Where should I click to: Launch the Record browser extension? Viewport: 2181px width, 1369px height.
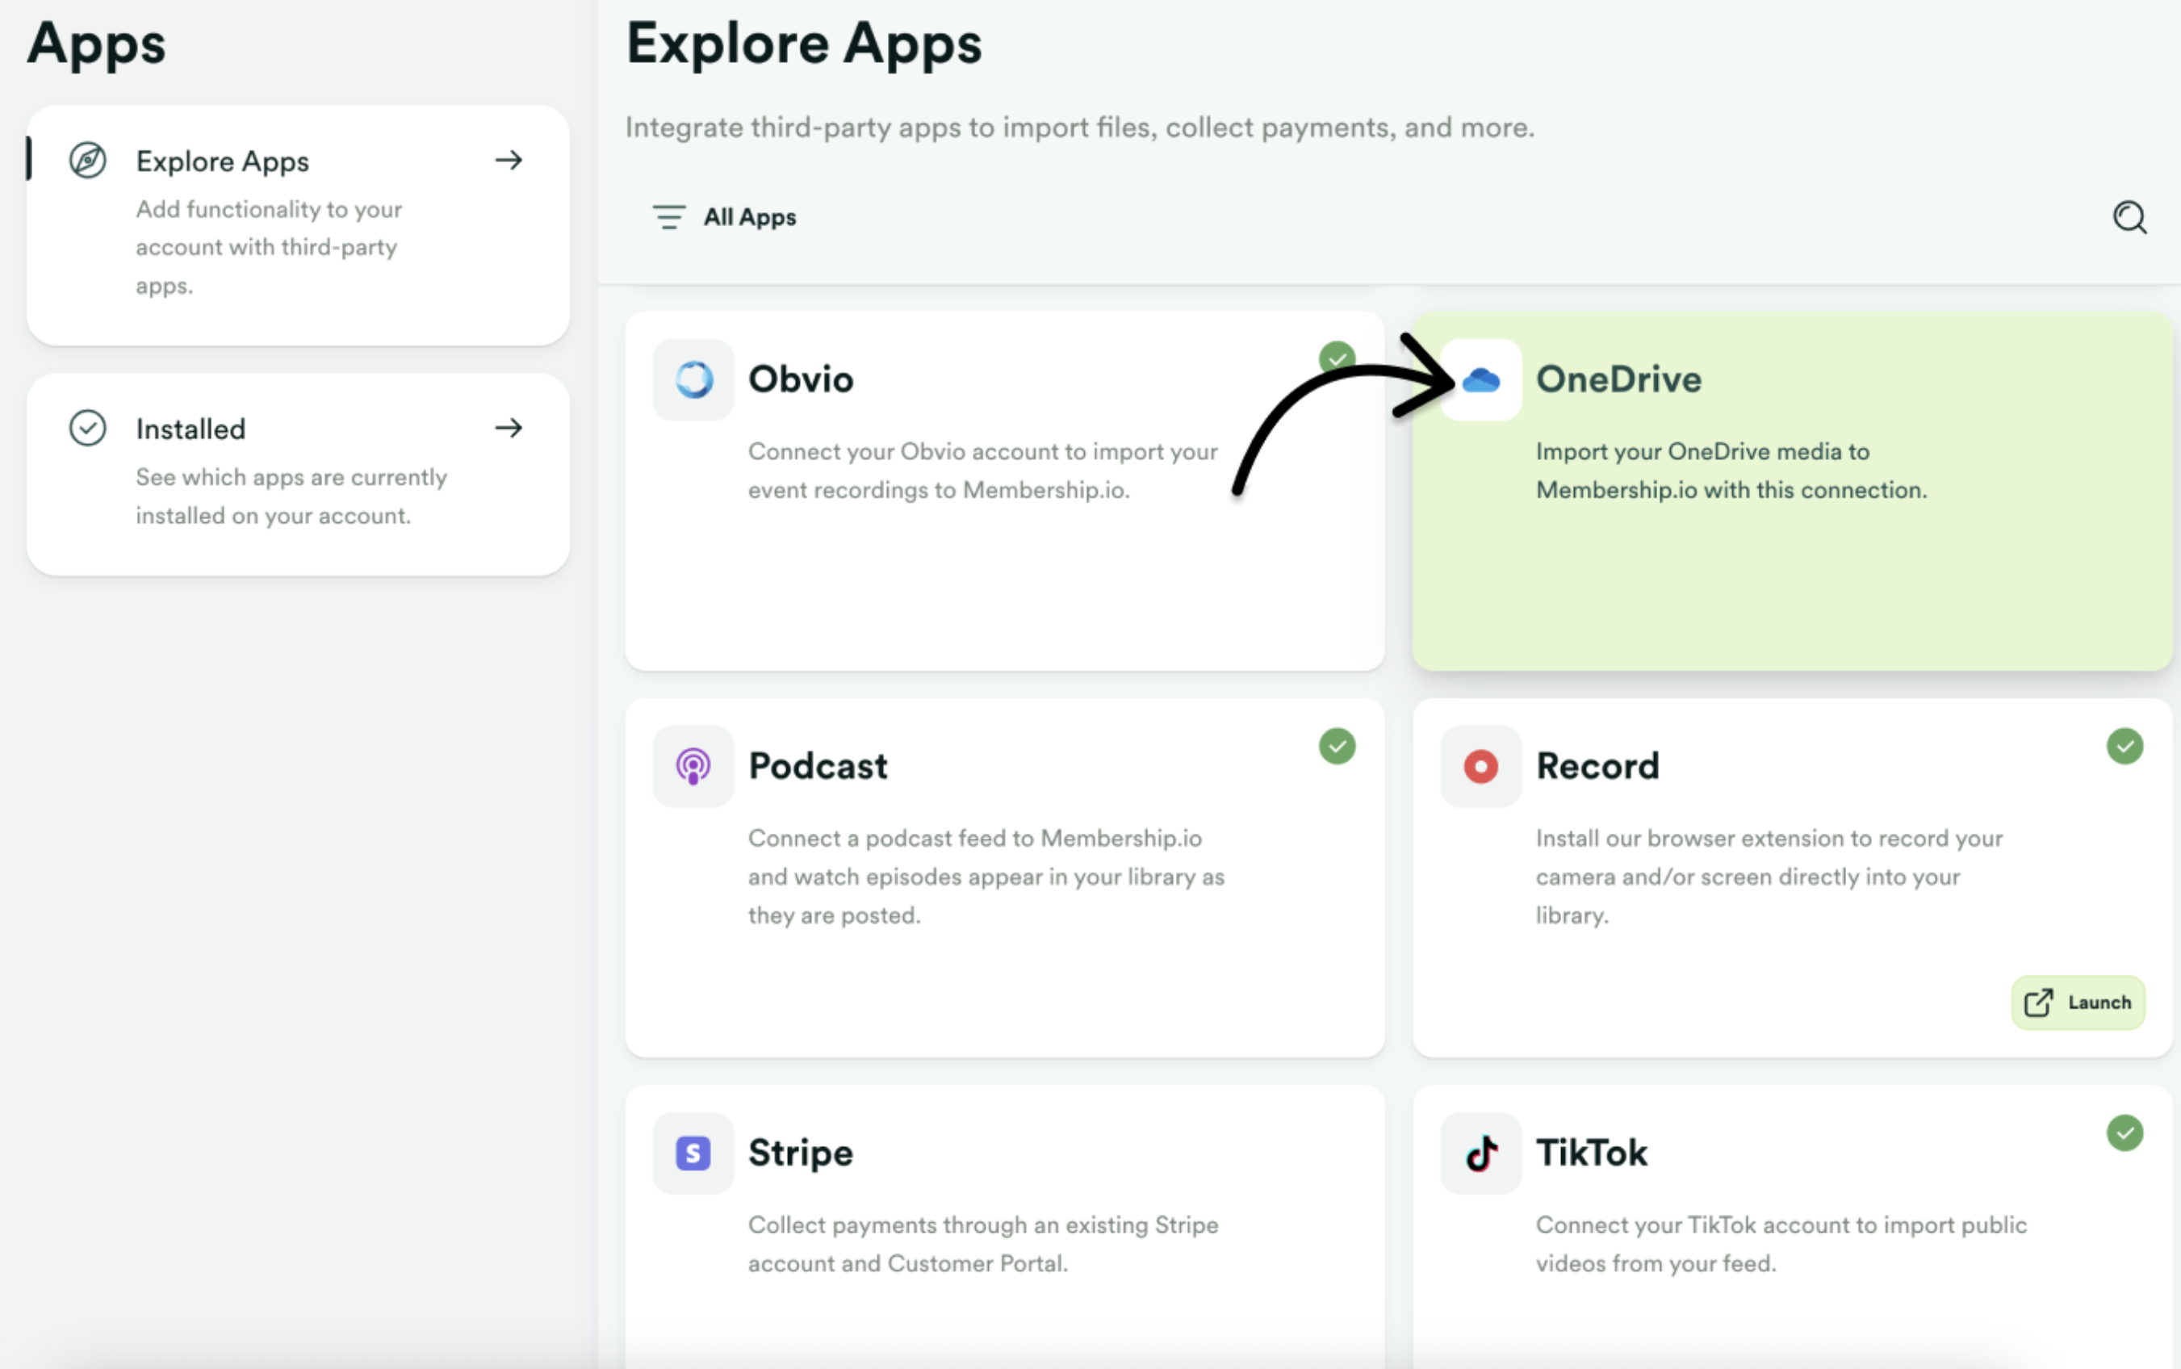tap(2078, 1003)
